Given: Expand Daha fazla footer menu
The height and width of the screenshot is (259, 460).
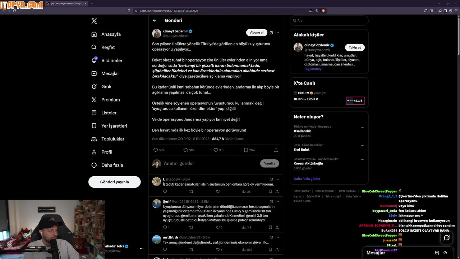Looking at the screenshot, I should (353, 196).
